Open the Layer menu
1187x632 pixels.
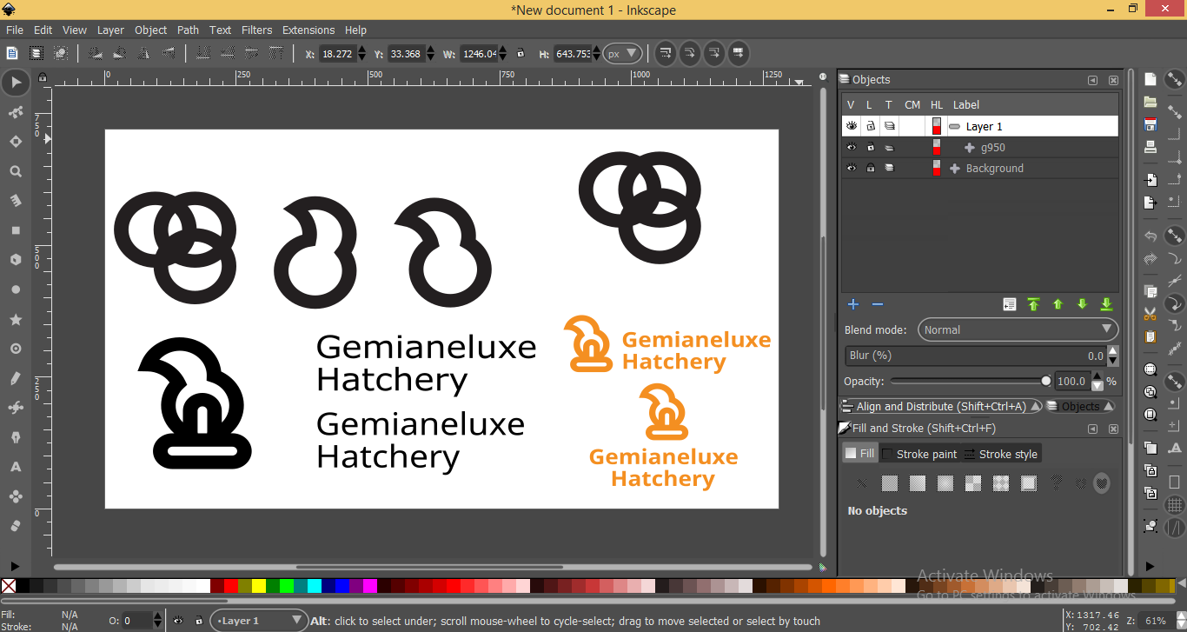tap(110, 30)
